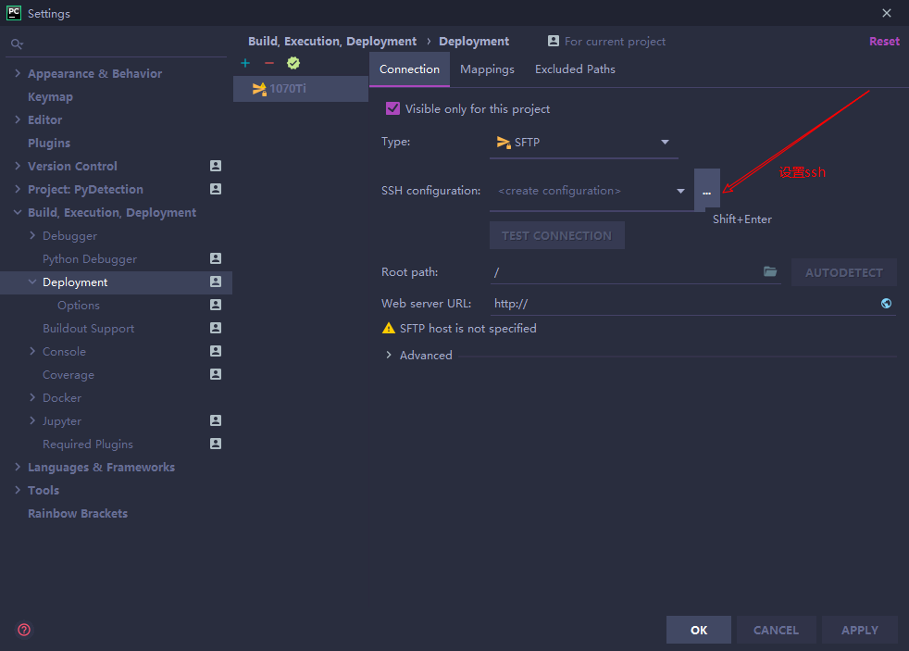The width and height of the screenshot is (909, 651).
Task: Click the PyCharm logo in title bar
Action: (14, 13)
